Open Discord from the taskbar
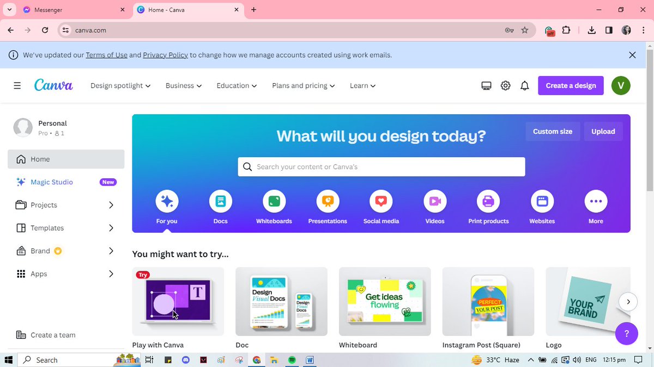The image size is (654, 367). tap(186, 360)
